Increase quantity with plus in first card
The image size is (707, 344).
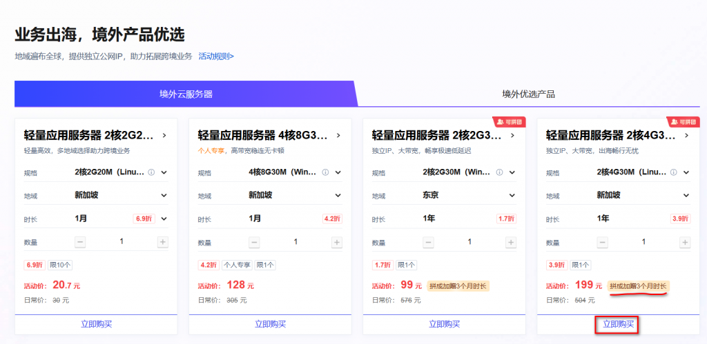(163, 242)
